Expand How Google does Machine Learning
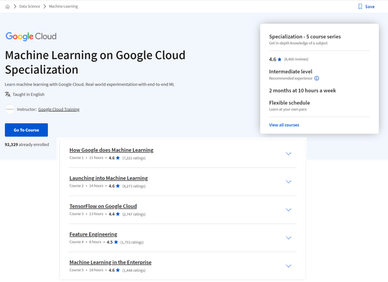 (289, 153)
